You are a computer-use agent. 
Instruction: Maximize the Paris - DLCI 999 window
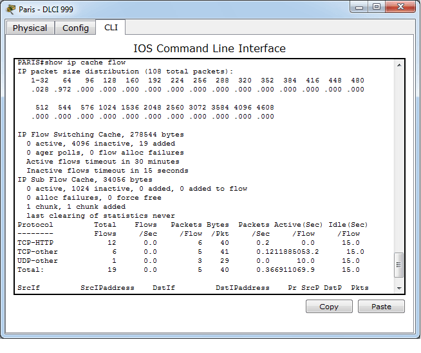pyautogui.click(x=377, y=6)
